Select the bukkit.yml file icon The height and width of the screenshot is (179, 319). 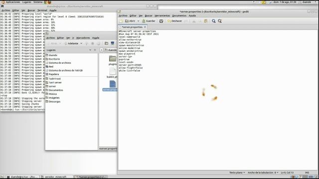click(113, 72)
